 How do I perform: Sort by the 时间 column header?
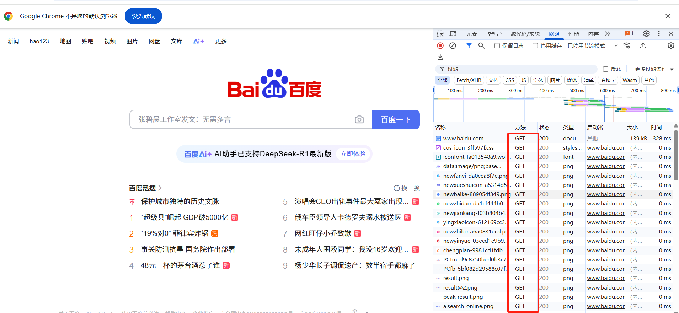tap(661, 127)
